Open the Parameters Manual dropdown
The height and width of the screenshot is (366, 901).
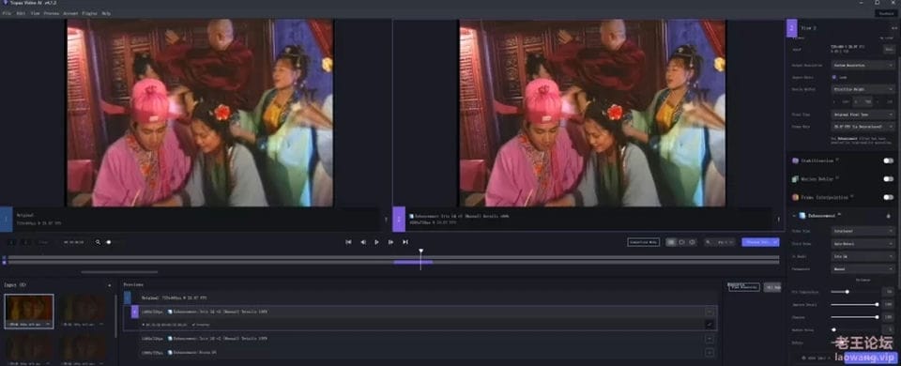click(863, 268)
